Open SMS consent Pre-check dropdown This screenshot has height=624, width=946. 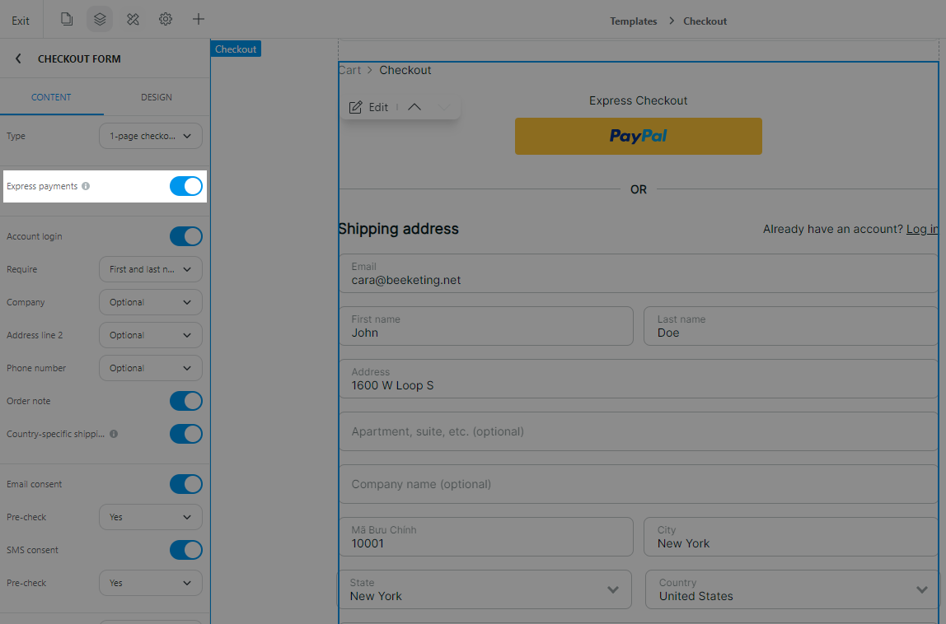click(x=150, y=583)
